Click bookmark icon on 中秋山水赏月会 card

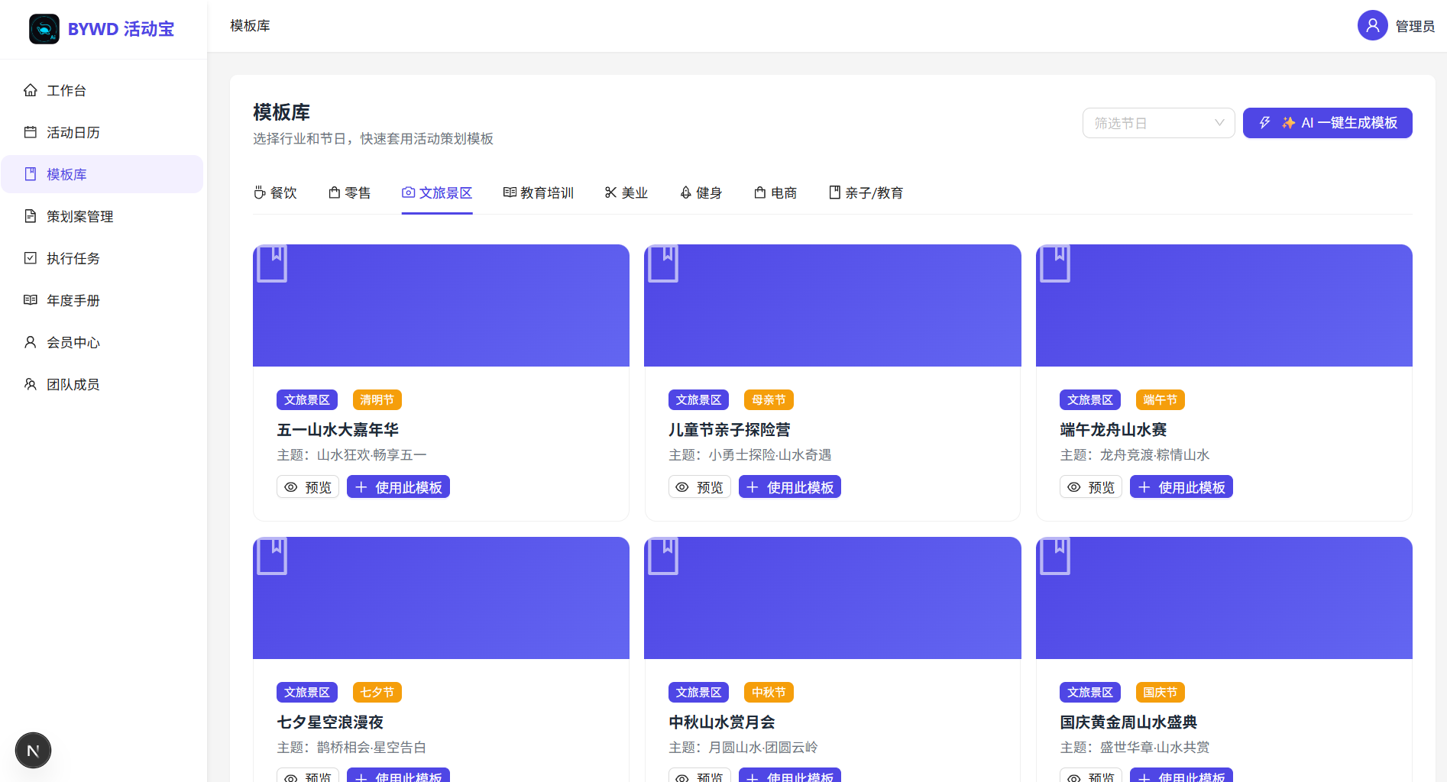[x=663, y=556]
